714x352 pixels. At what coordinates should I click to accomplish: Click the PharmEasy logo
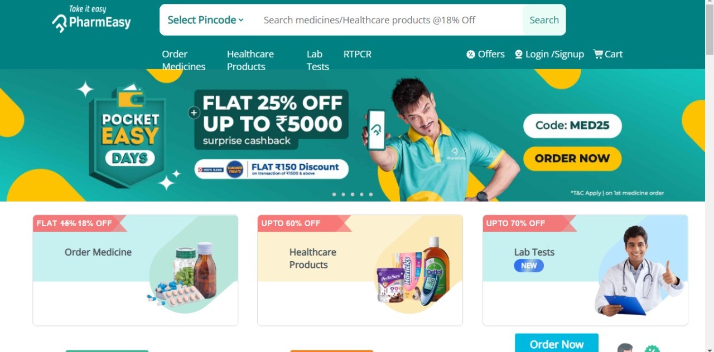point(91,18)
